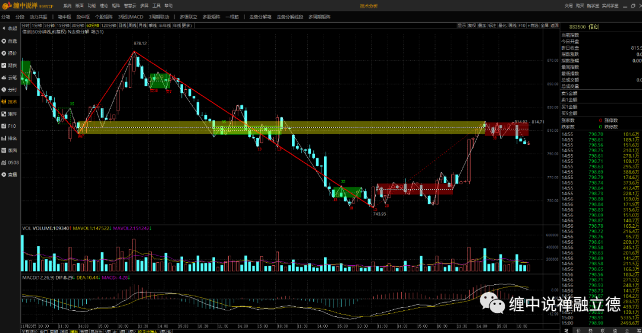Screen dimensions: 642x333
Task: Collapse the left sidebar with 收起 arrow
Action: (x=10, y=29)
